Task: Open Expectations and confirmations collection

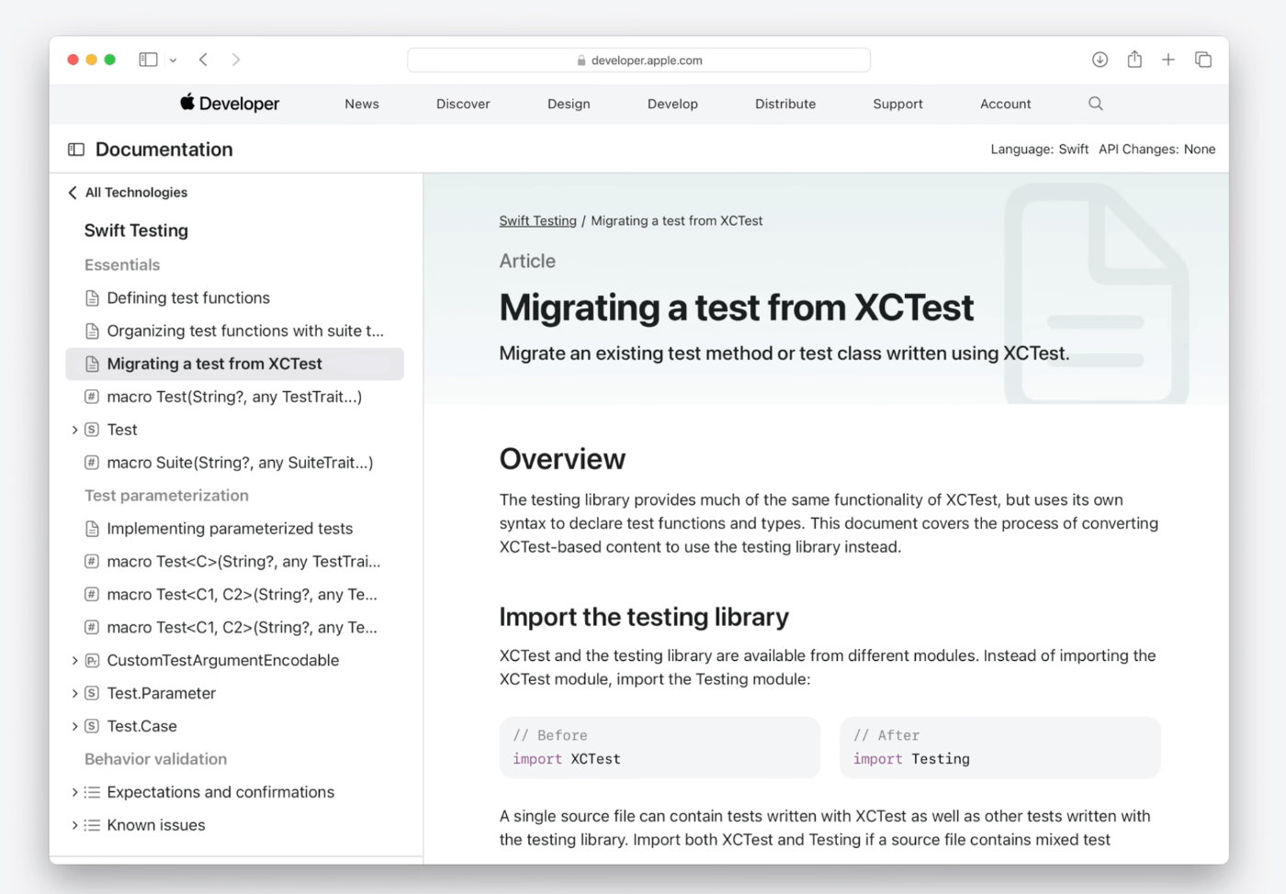Action: click(x=220, y=792)
